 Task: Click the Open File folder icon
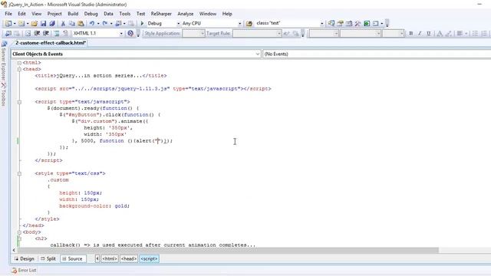pyautogui.click(x=34, y=24)
